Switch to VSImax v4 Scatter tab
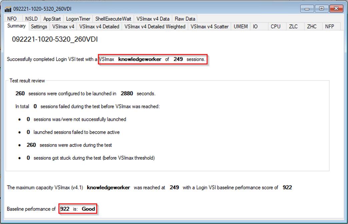The image size is (348, 224). click(210, 27)
